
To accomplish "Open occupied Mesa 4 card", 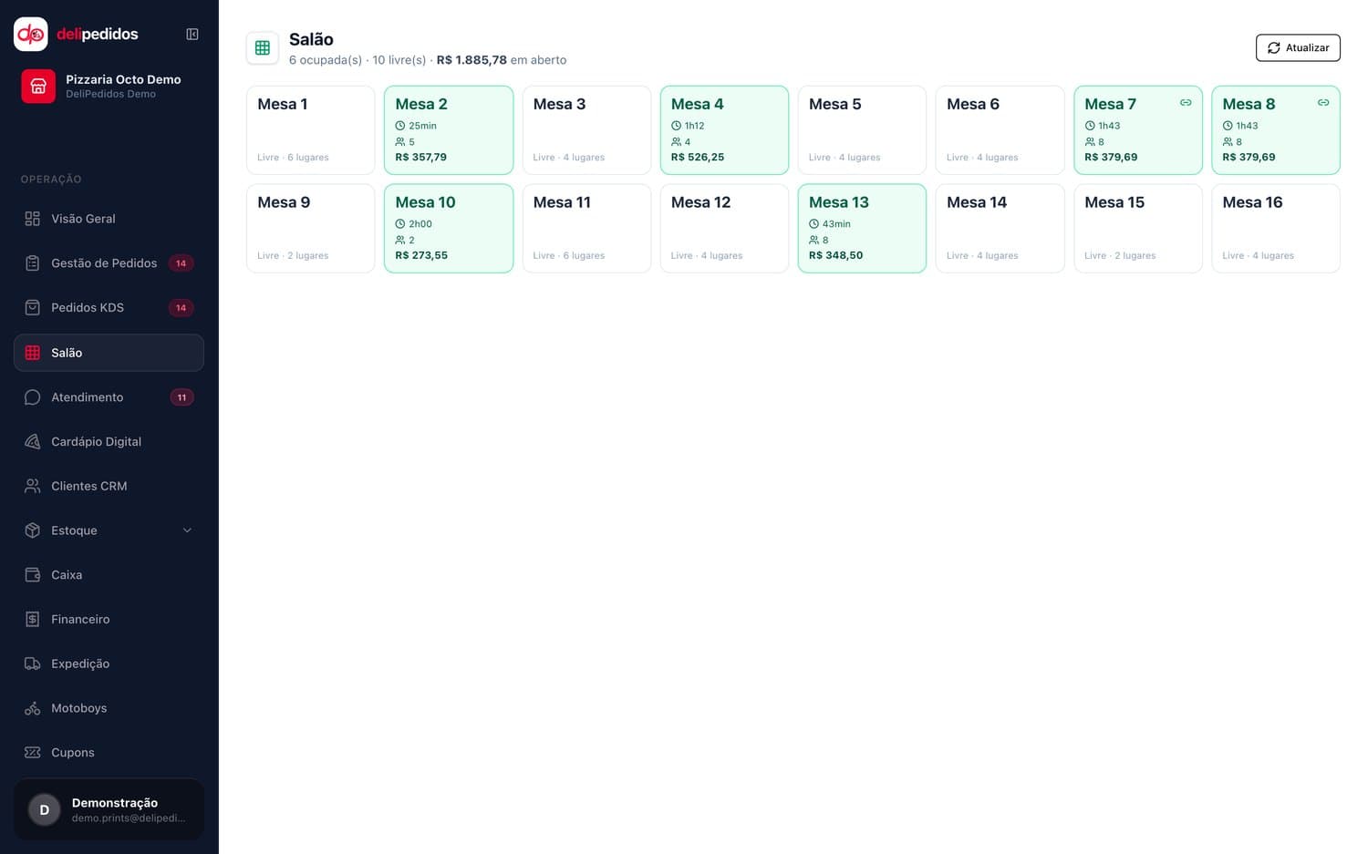I will pyautogui.click(x=724, y=130).
